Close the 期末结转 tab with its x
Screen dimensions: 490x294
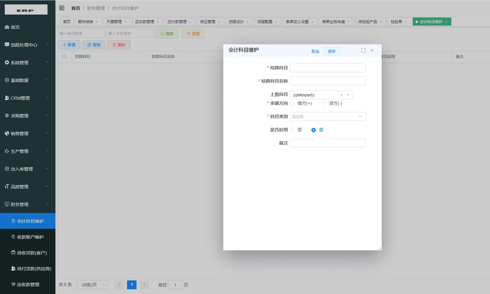(x=97, y=22)
